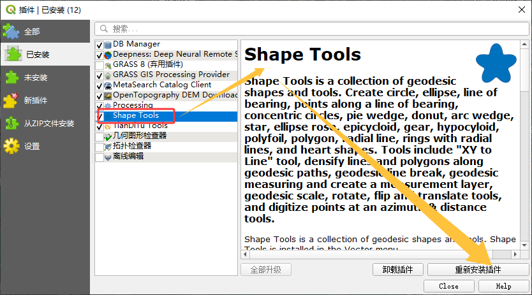Click the Close button

click(448, 286)
